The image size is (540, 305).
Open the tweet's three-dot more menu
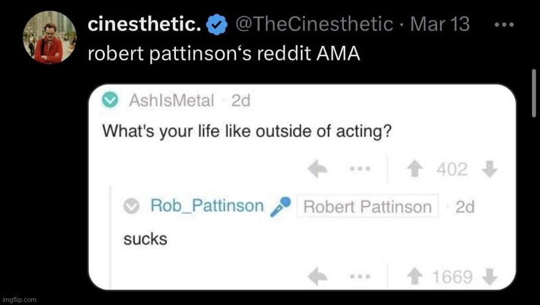pos(503,24)
